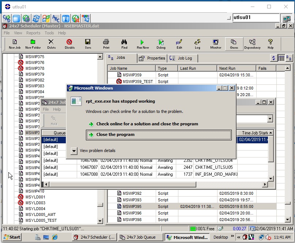Open Find with the binoculars icon

point(124,44)
